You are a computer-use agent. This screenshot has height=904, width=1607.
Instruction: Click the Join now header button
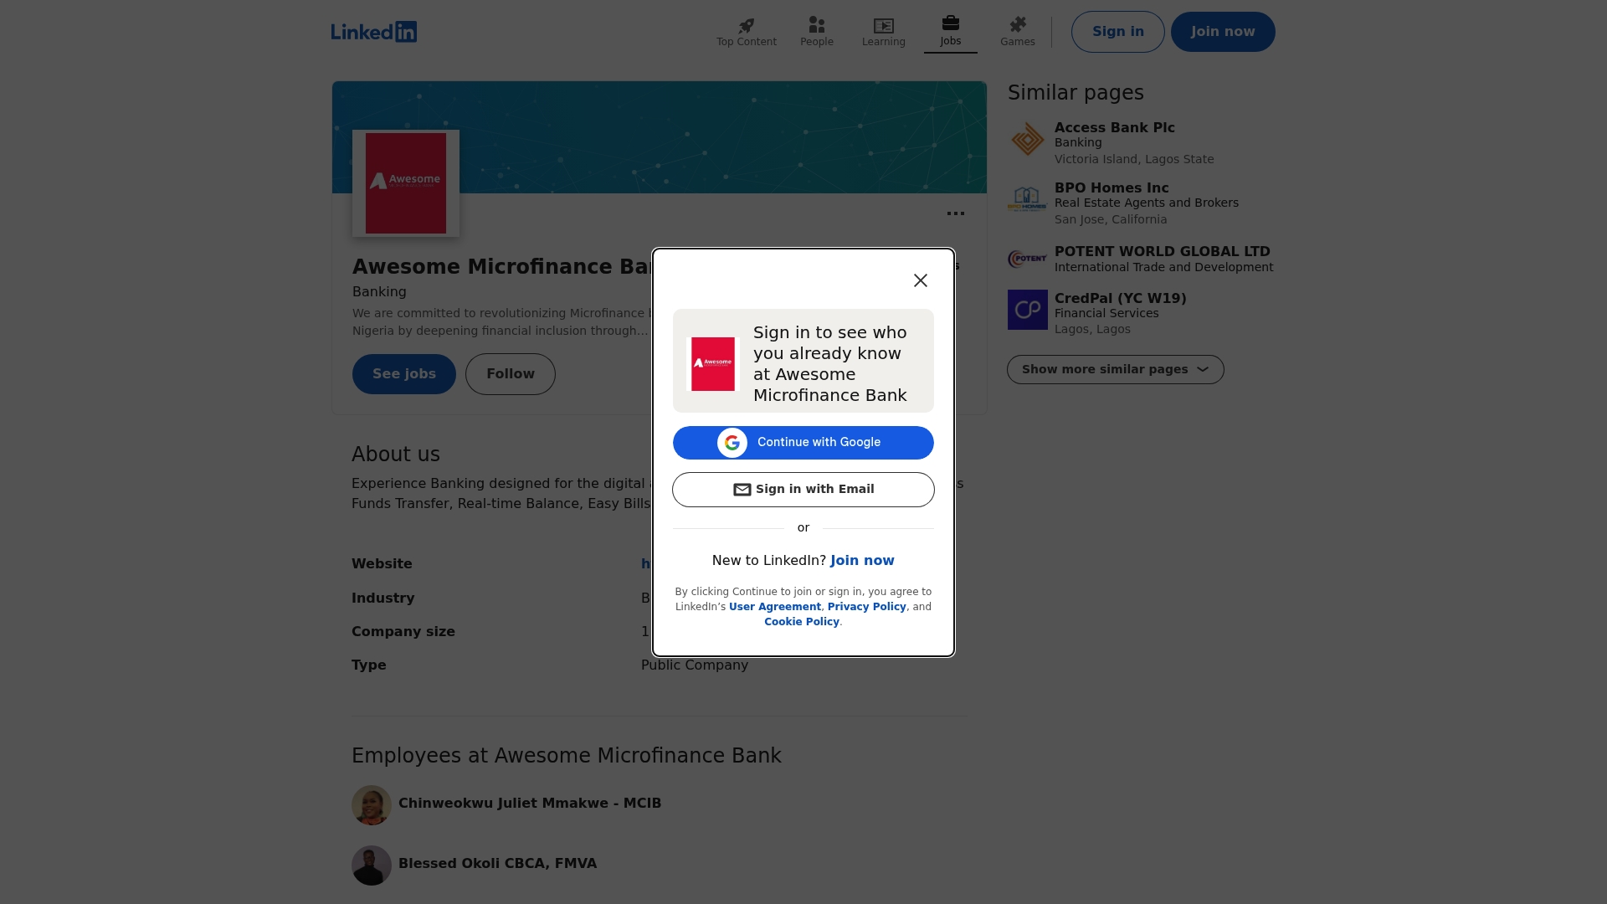[1223, 32]
